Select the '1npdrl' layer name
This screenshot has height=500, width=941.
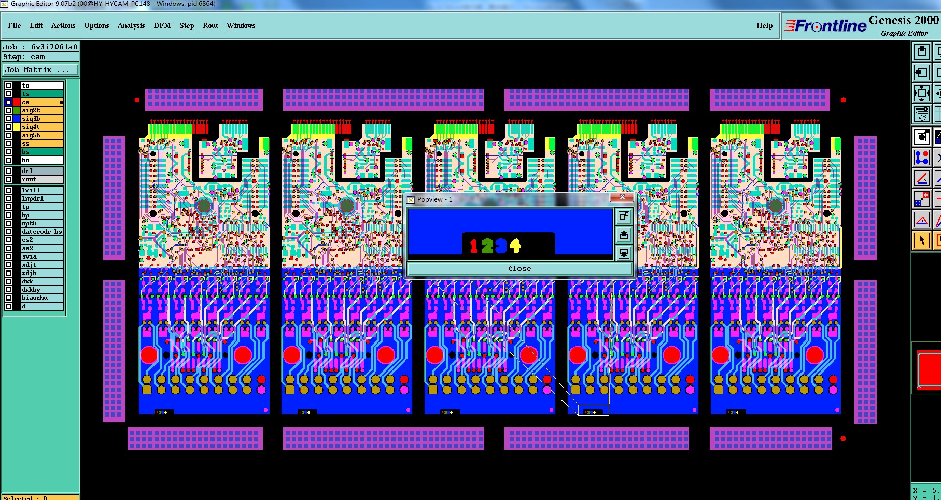click(x=42, y=198)
